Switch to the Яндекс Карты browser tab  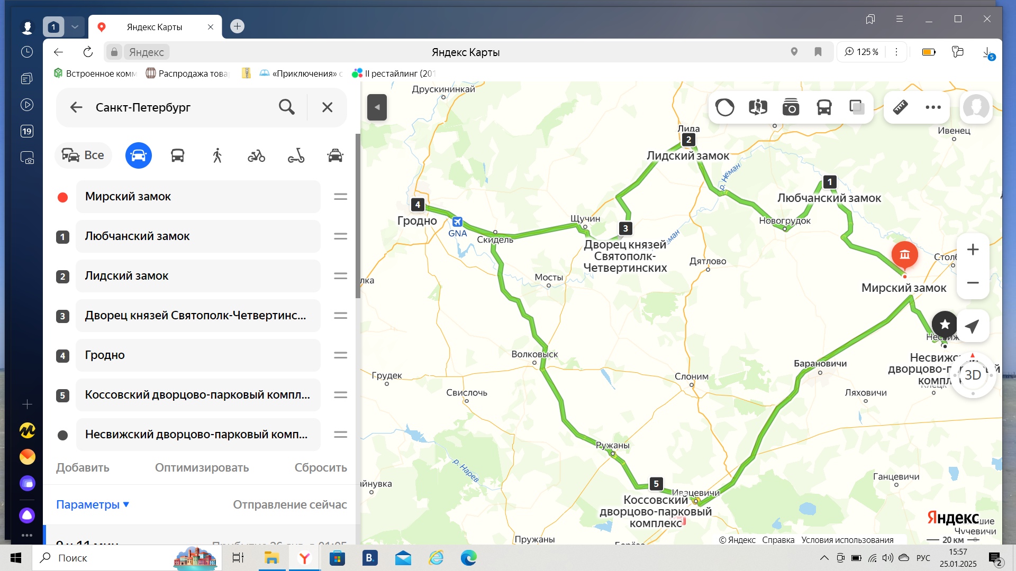[x=155, y=27]
